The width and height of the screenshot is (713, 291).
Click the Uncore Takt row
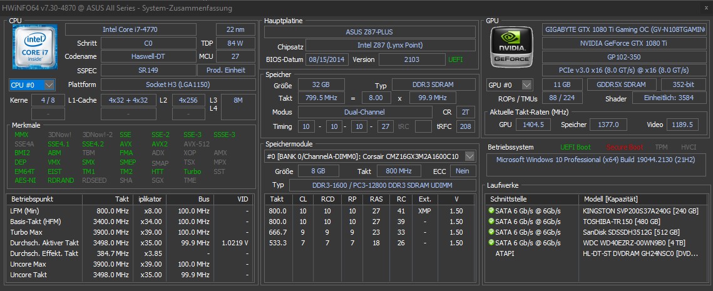(x=130, y=275)
